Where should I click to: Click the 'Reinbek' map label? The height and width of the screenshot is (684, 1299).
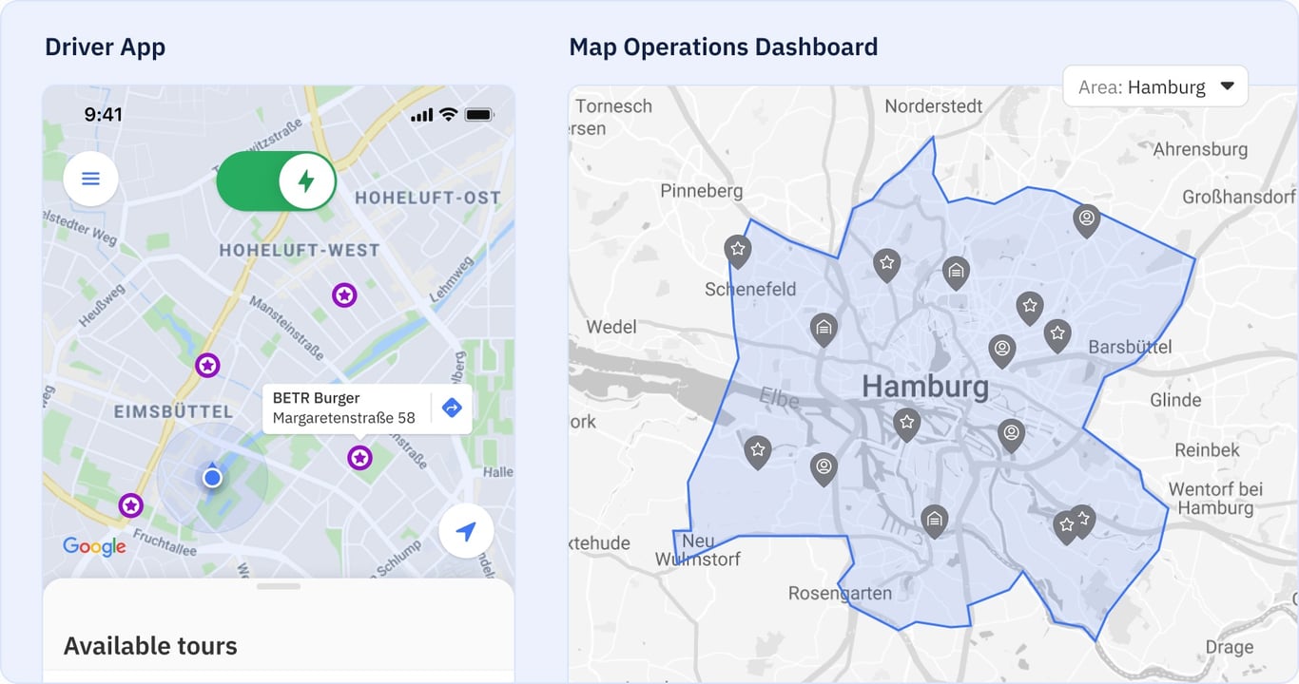(1207, 450)
